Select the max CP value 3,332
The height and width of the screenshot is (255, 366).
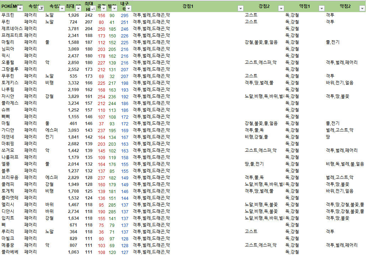click(x=73, y=83)
